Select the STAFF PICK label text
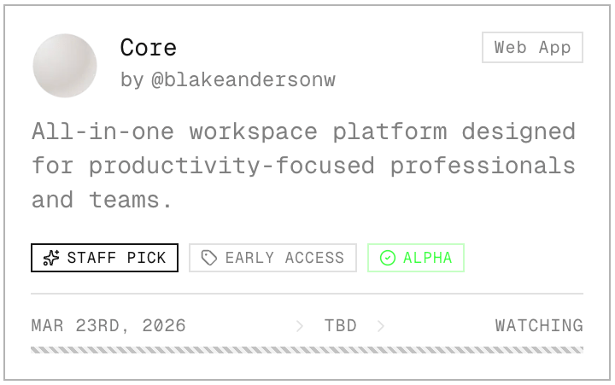This screenshot has width=615, height=385. click(x=116, y=258)
